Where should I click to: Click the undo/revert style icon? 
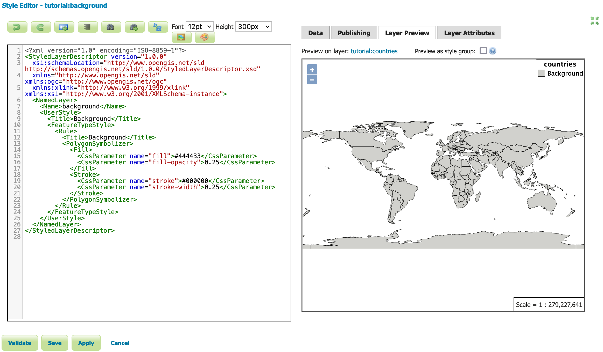click(17, 26)
